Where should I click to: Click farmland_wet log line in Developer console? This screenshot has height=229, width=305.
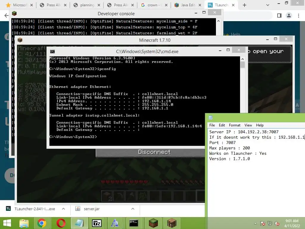tap(104, 33)
